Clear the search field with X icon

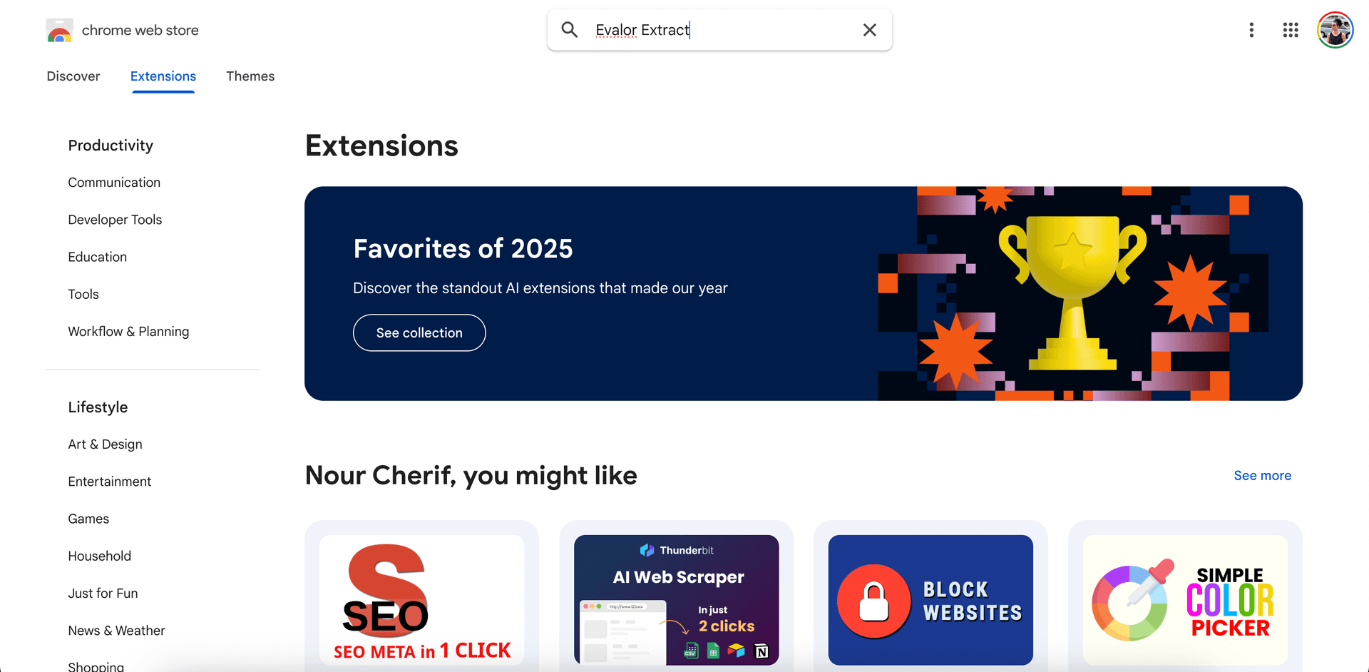tap(869, 30)
